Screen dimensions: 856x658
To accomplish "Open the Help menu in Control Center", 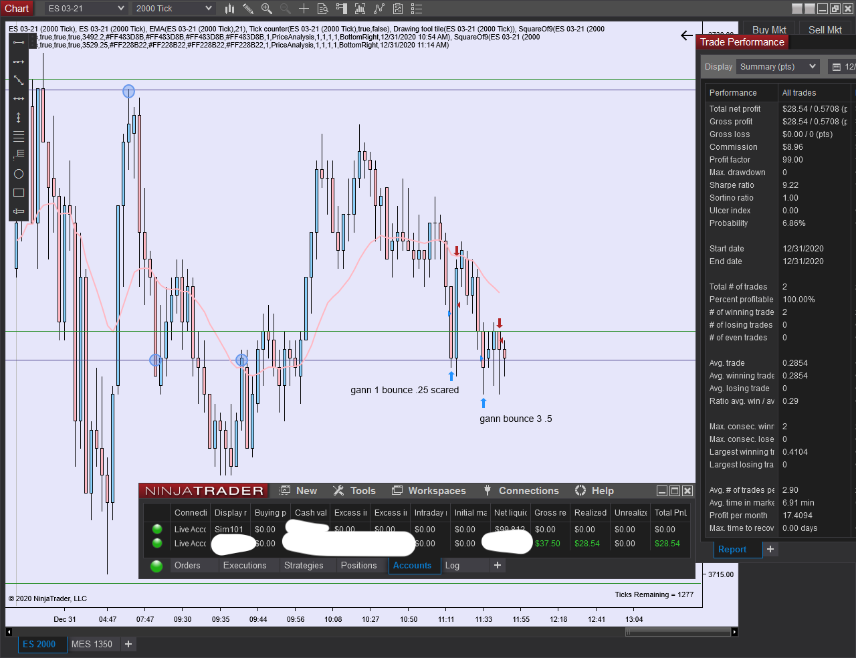I will click(595, 491).
